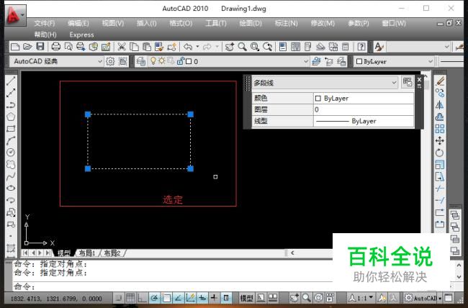Select the Array modify tool
This screenshot has width=468, height=308.
(440, 129)
